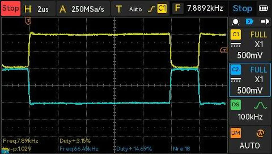Click the green sine waveform icon

coord(260,105)
